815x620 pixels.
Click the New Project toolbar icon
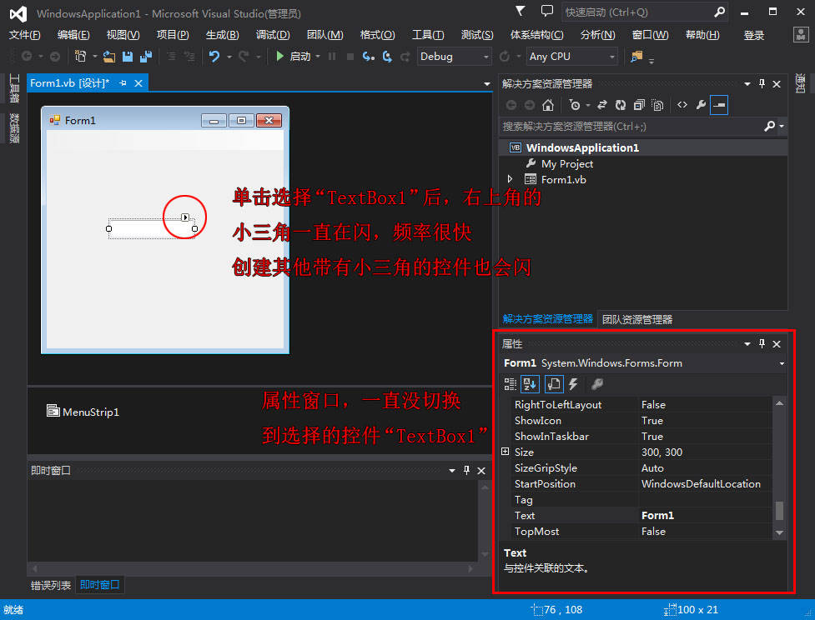(81, 56)
